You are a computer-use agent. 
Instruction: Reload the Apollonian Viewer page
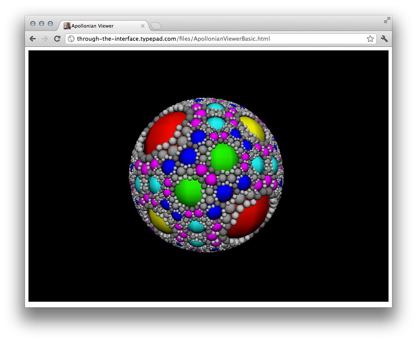pyautogui.click(x=57, y=39)
